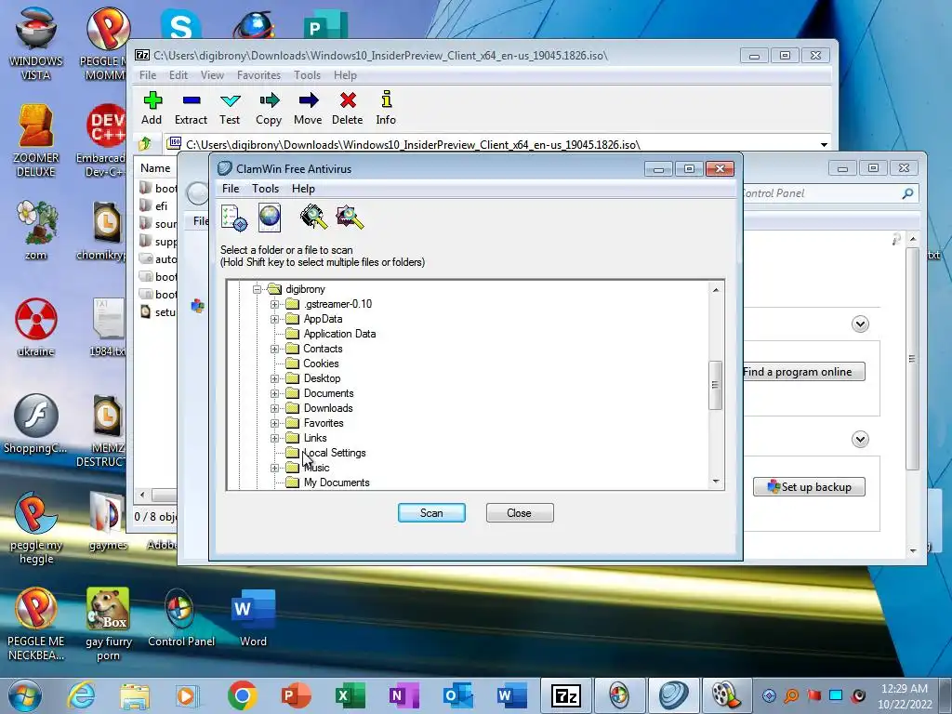Click 7-Zip Name column header

155,168
